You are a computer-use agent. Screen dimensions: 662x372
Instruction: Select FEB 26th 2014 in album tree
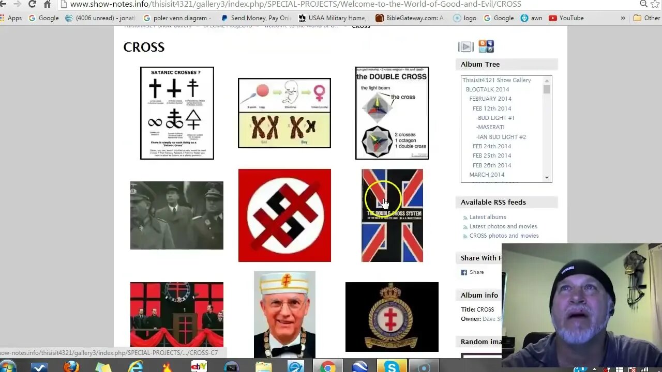[x=492, y=165]
